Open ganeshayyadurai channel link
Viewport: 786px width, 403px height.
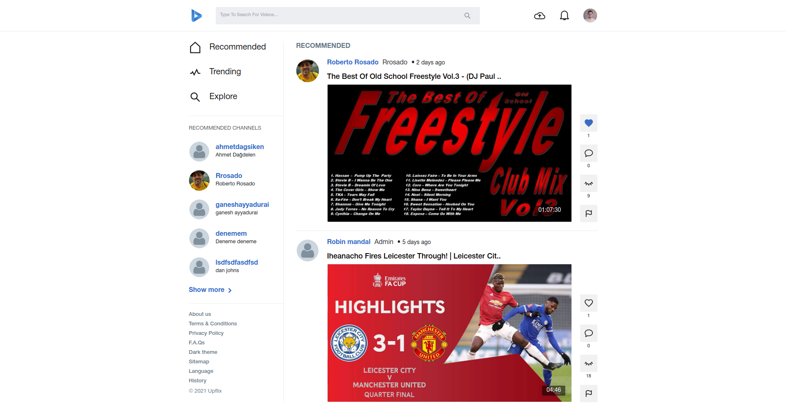point(242,204)
